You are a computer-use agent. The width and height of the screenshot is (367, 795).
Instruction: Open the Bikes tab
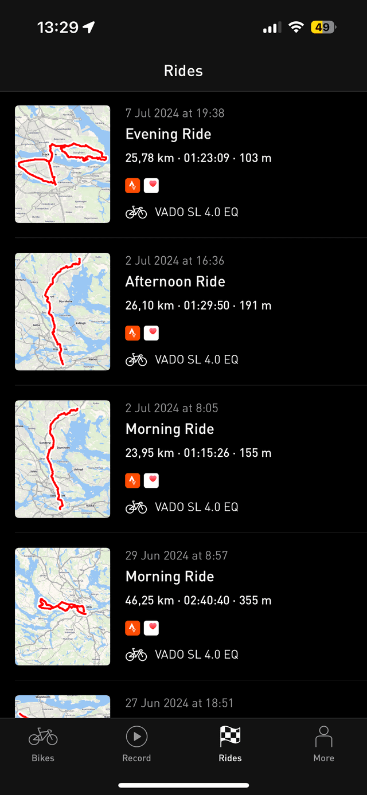tap(42, 743)
